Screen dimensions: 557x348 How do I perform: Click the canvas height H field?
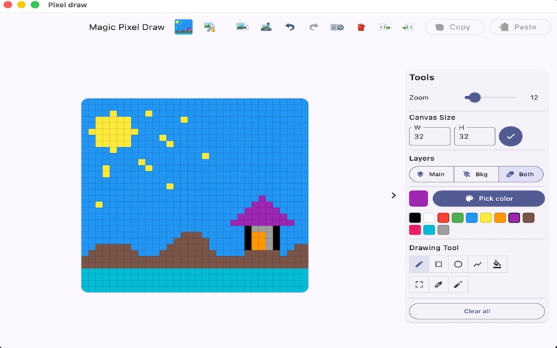[x=474, y=136]
